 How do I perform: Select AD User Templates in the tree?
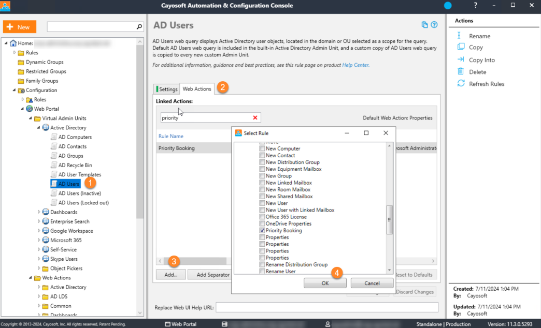pos(80,175)
